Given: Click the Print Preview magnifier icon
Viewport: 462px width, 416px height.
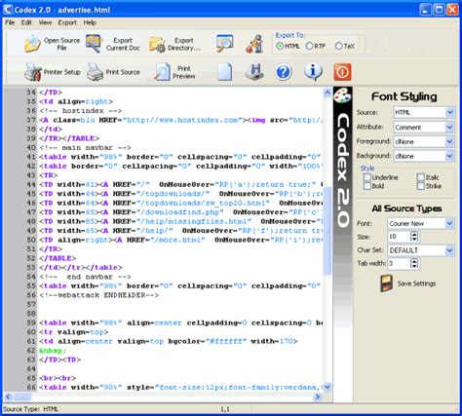Looking at the screenshot, I should click(x=162, y=72).
